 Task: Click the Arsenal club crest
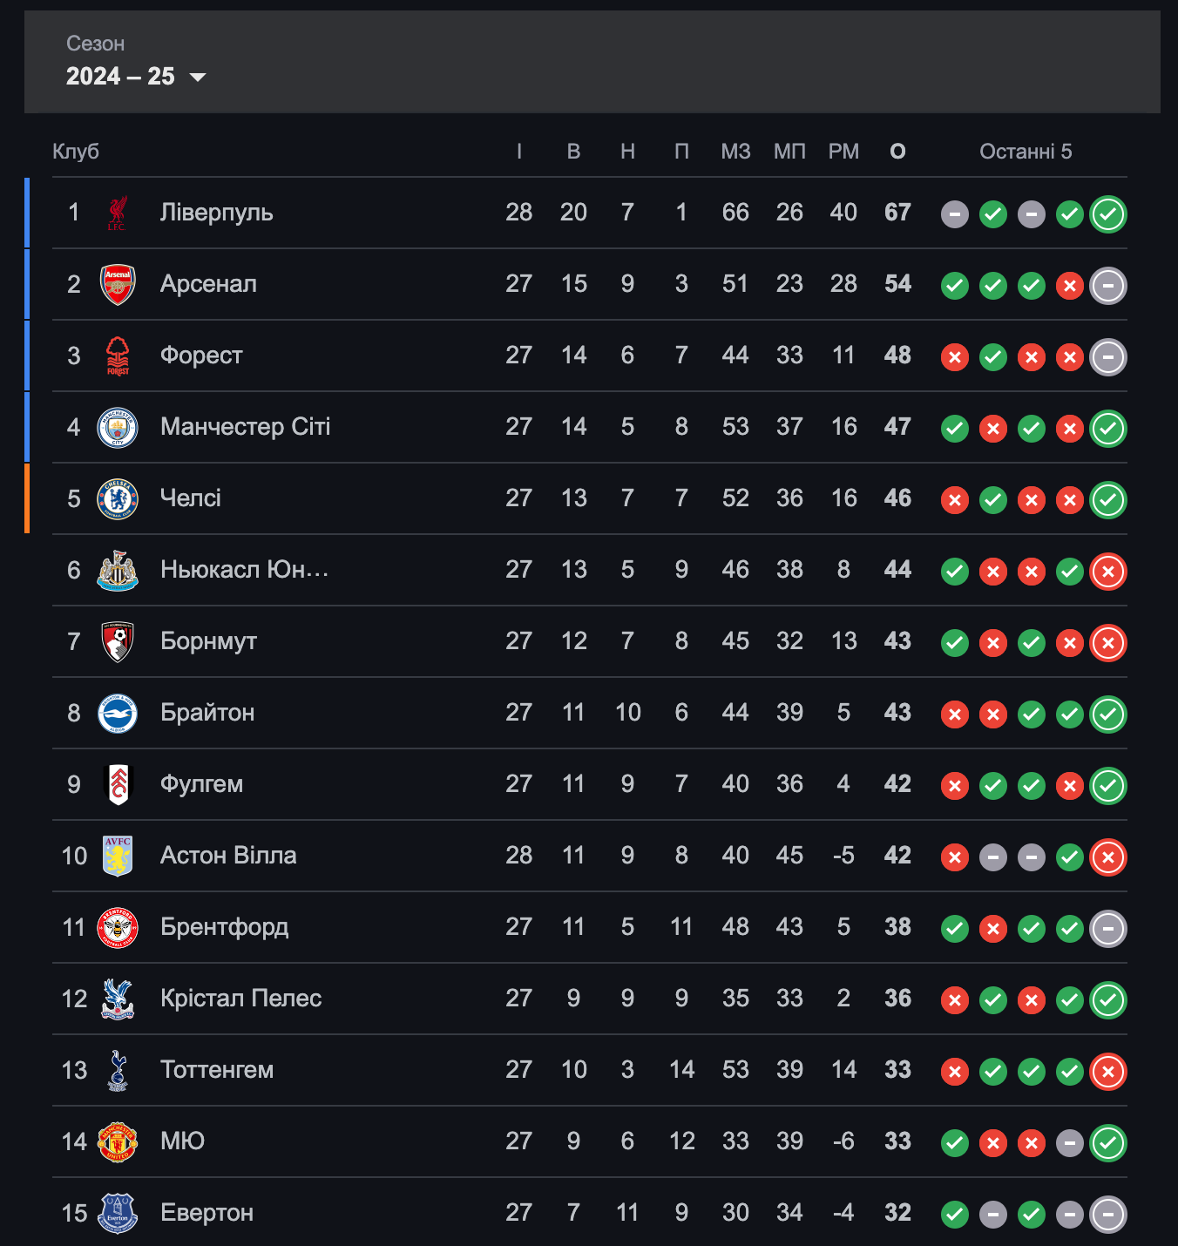(118, 284)
